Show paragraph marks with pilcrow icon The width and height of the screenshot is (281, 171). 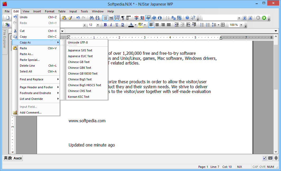pos(123,18)
